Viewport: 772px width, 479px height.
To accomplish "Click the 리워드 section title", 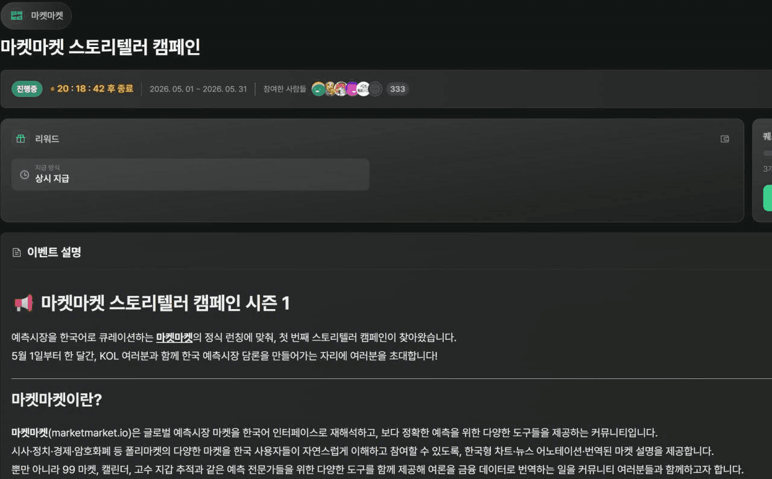I will pyautogui.click(x=47, y=139).
